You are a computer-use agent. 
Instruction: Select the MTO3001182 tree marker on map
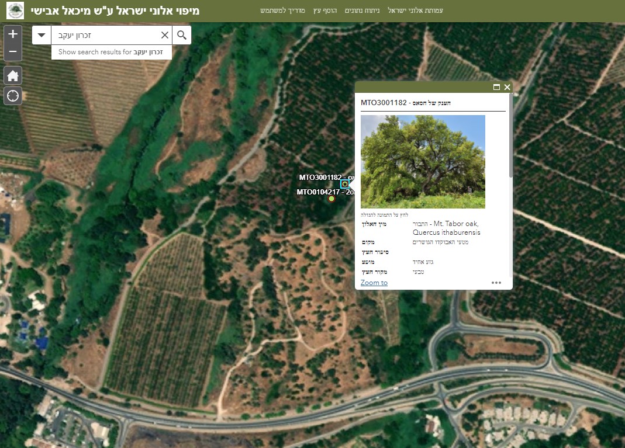(x=345, y=184)
